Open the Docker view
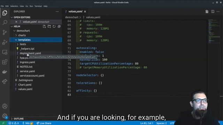Image resolution: width=223 pixels, height=125 pixels. click(x=5, y=72)
